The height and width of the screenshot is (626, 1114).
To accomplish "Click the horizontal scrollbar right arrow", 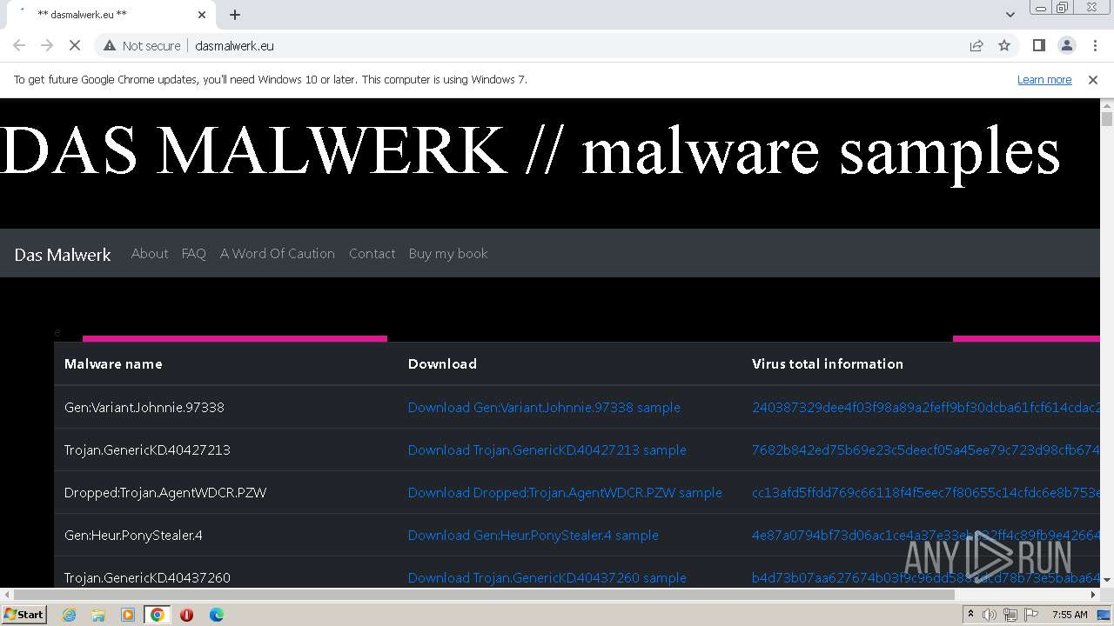I will pyautogui.click(x=1093, y=595).
